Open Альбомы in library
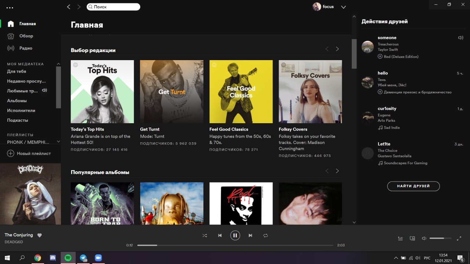Screen dimensions: 470x264 (17, 100)
